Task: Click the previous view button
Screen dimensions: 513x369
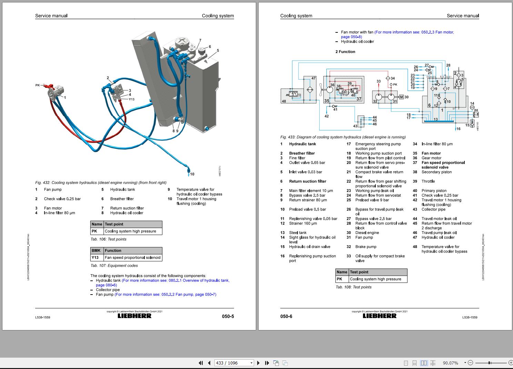Action: [x=276, y=363]
